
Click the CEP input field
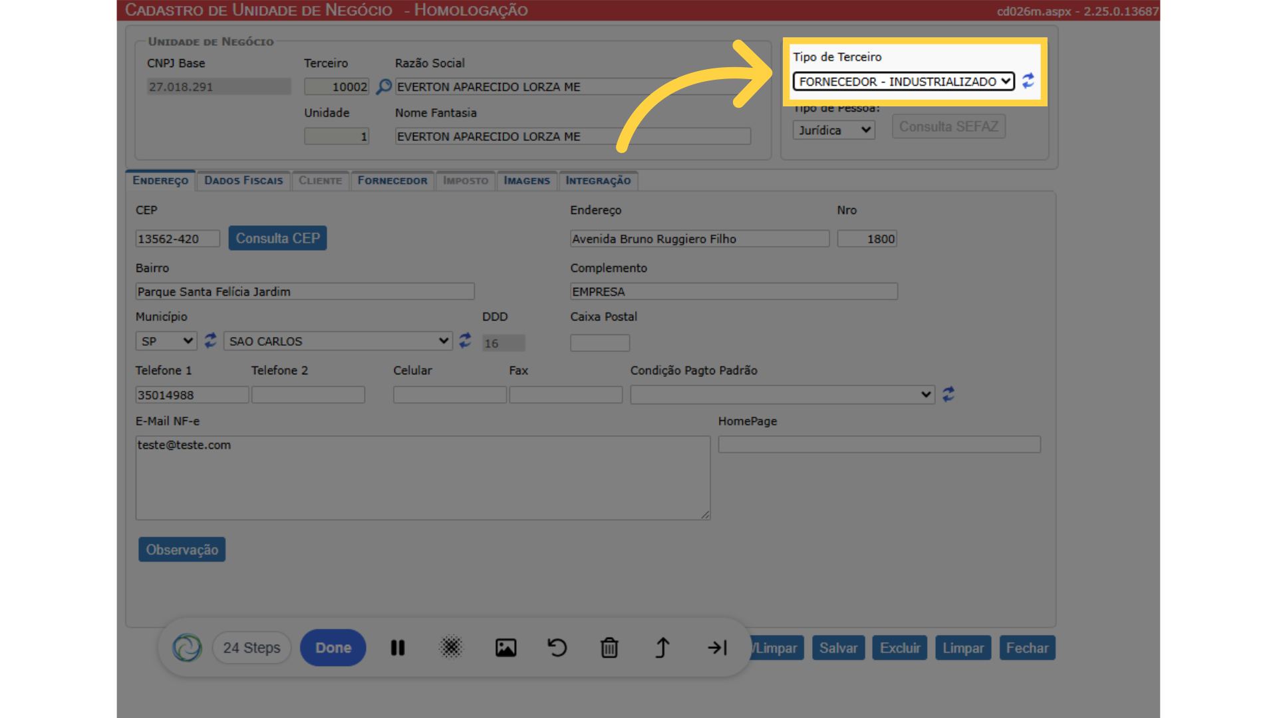coord(178,239)
